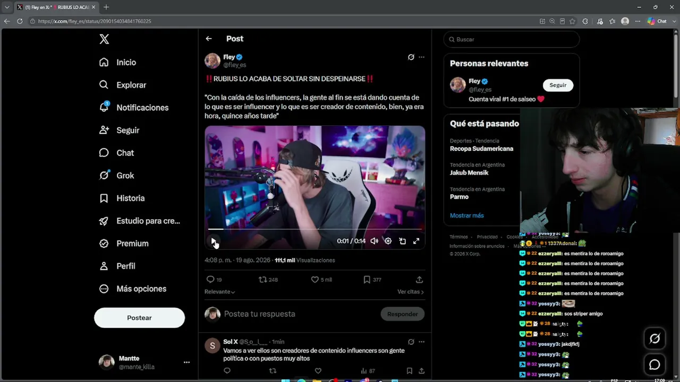Follow Fley with the Seguir button
This screenshot has width=680, height=382.
(558, 85)
